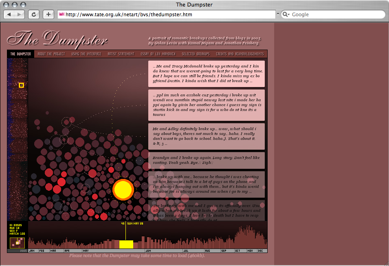Reload the page with the refresh button
Viewport: 389px width, 266px height.
click(x=33, y=15)
